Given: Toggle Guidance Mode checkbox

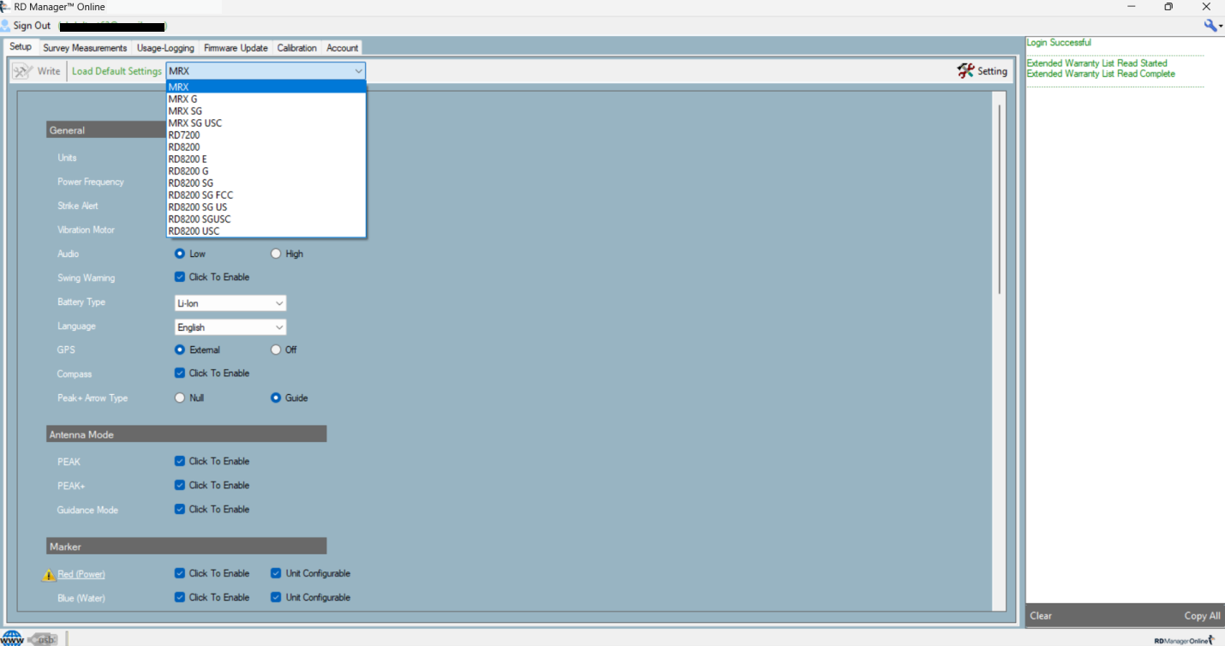Looking at the screenshot, I should (180, 509).
